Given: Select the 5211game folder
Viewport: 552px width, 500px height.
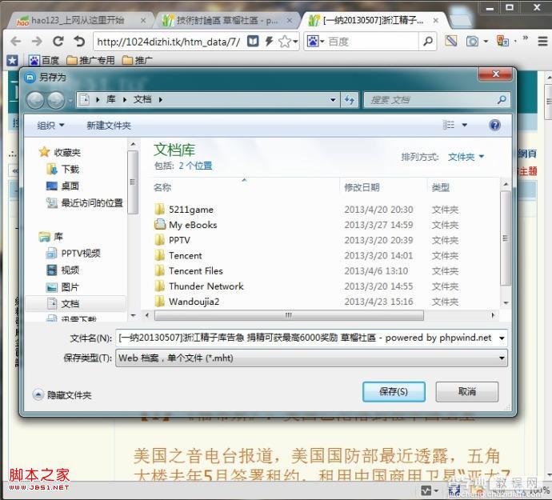Looking at the screenshot, I should click(184, 210).
